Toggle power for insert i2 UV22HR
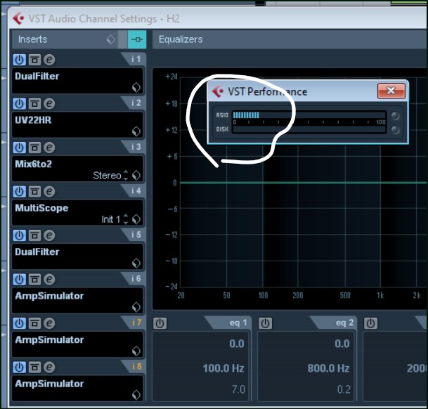Viewport: 428px width, 409px height. 20,103
